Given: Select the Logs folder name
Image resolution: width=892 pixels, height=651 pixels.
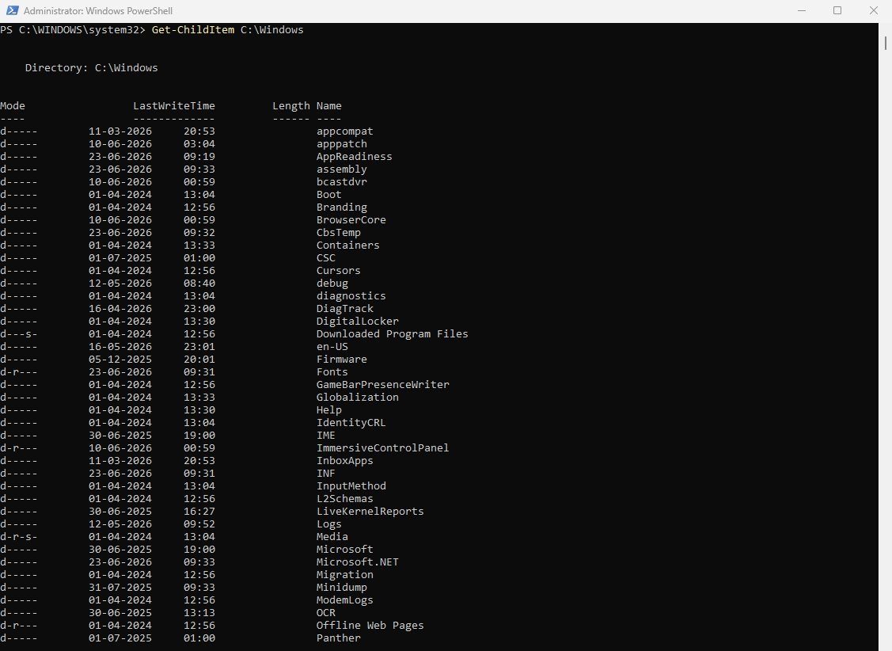Looking at the screenshot, I should click(x=328, y=524).
